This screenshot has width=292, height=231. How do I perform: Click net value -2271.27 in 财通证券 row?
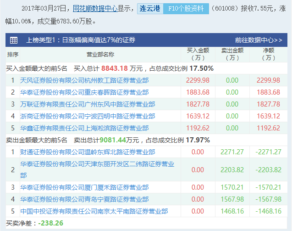coord(268,152)
